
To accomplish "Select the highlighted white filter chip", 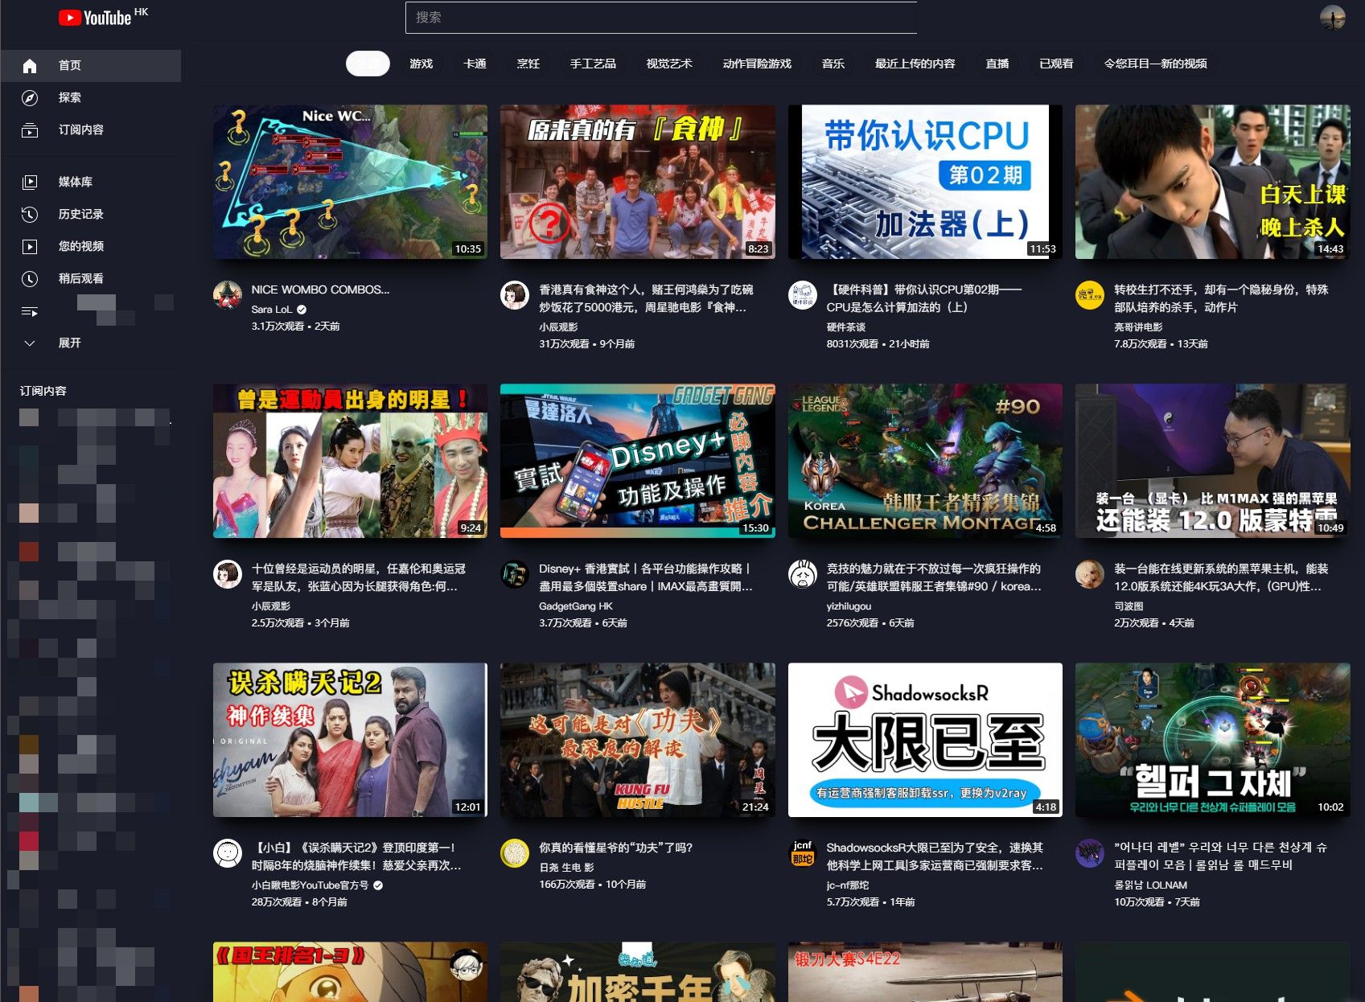I will pos(368,64).
